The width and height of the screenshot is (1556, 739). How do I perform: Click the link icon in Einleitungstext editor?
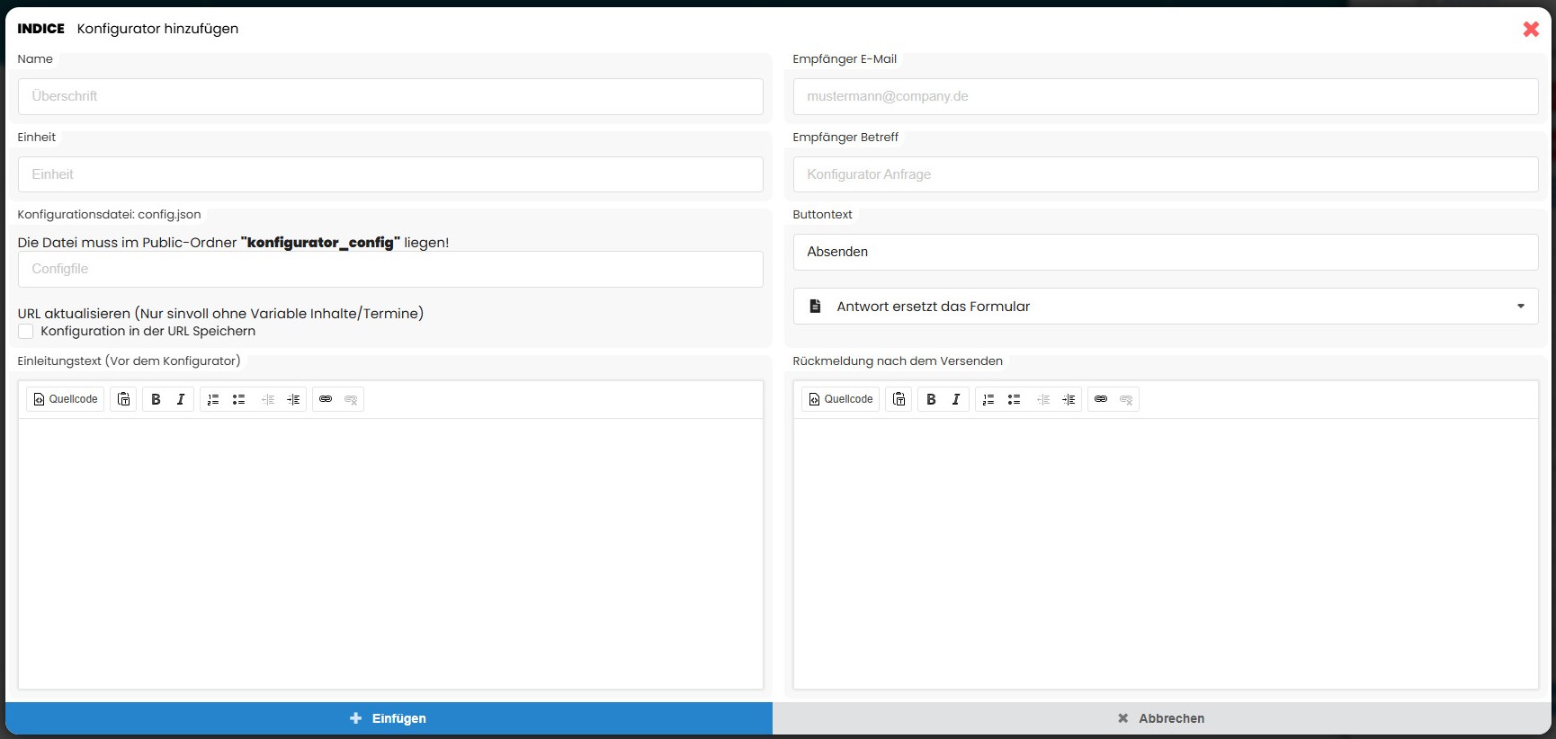[x=326, y=399]
